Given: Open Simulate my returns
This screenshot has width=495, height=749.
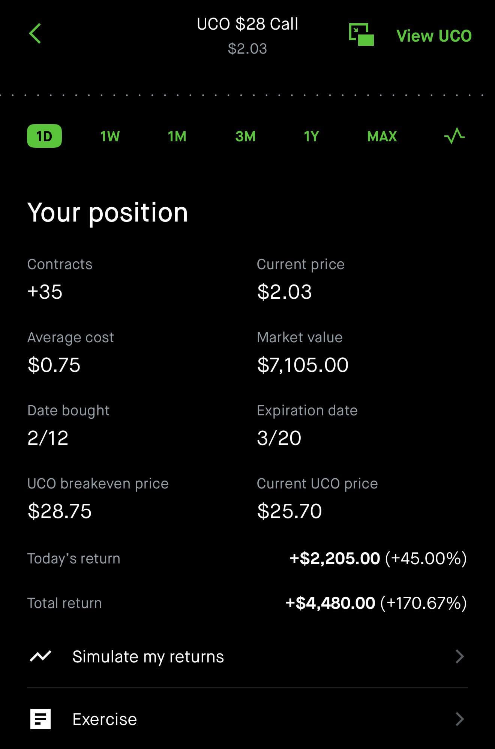Looking at the screenshot, I should coord(148,656).
